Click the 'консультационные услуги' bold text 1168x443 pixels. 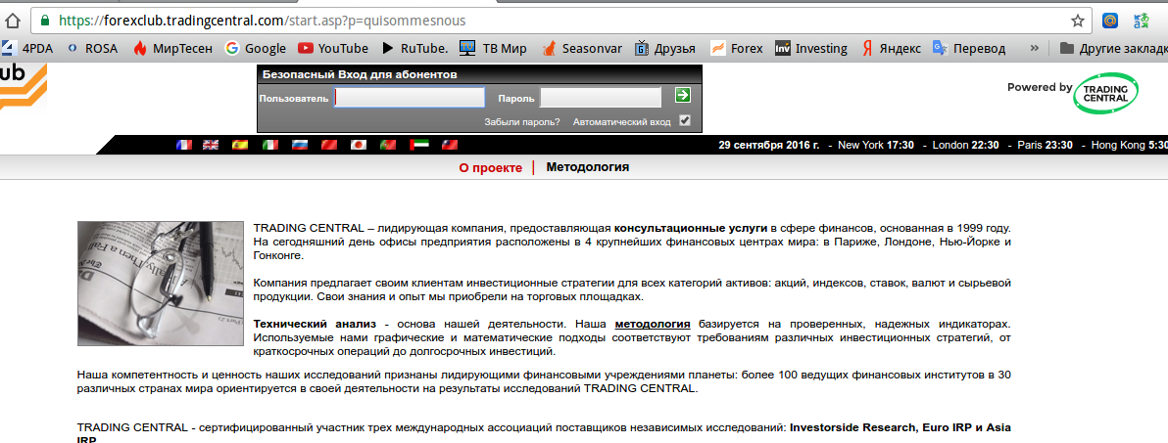[x=691, y=228]
